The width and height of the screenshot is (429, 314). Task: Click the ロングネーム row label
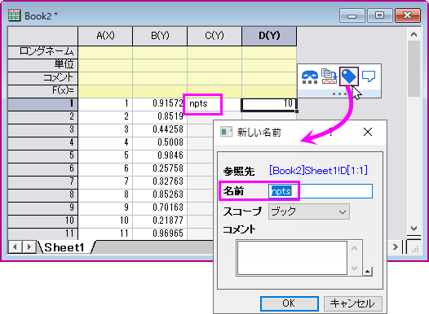(x=43, y=52)
